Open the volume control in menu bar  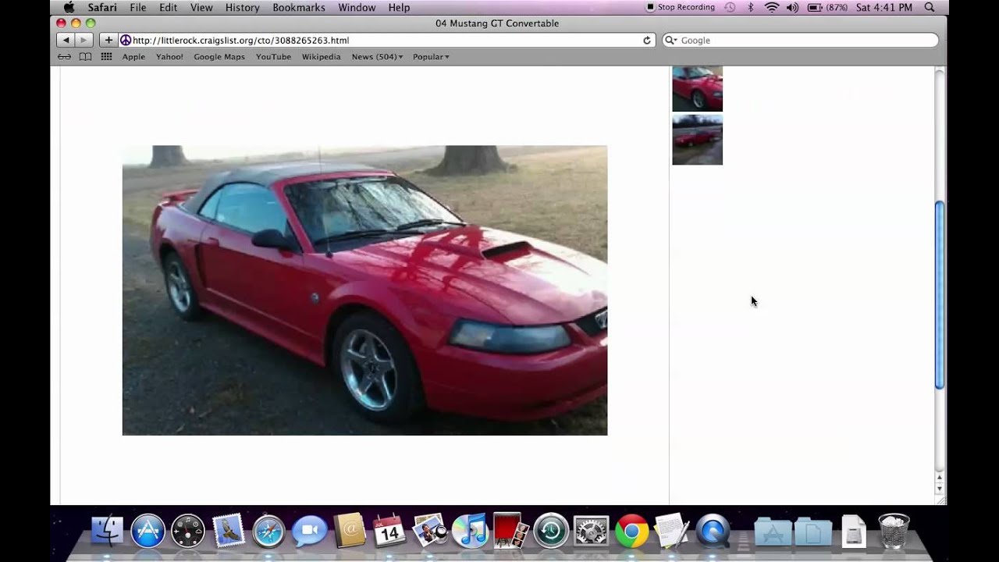pos(794,7)
